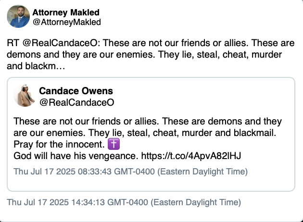Click the 'RT' prefix of the retweet
This screenshot has height=222, width=303.
pyautogui.click(x=13, y=43)
